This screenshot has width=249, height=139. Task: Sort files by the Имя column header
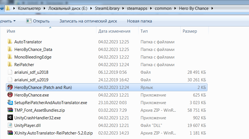click(11, 31)
